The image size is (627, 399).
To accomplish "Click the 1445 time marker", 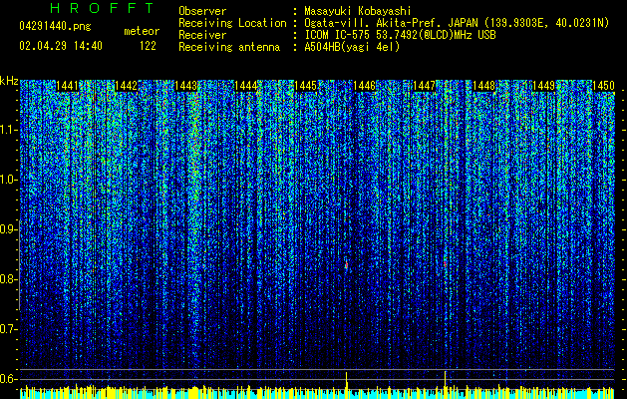I will click(305, 86).
